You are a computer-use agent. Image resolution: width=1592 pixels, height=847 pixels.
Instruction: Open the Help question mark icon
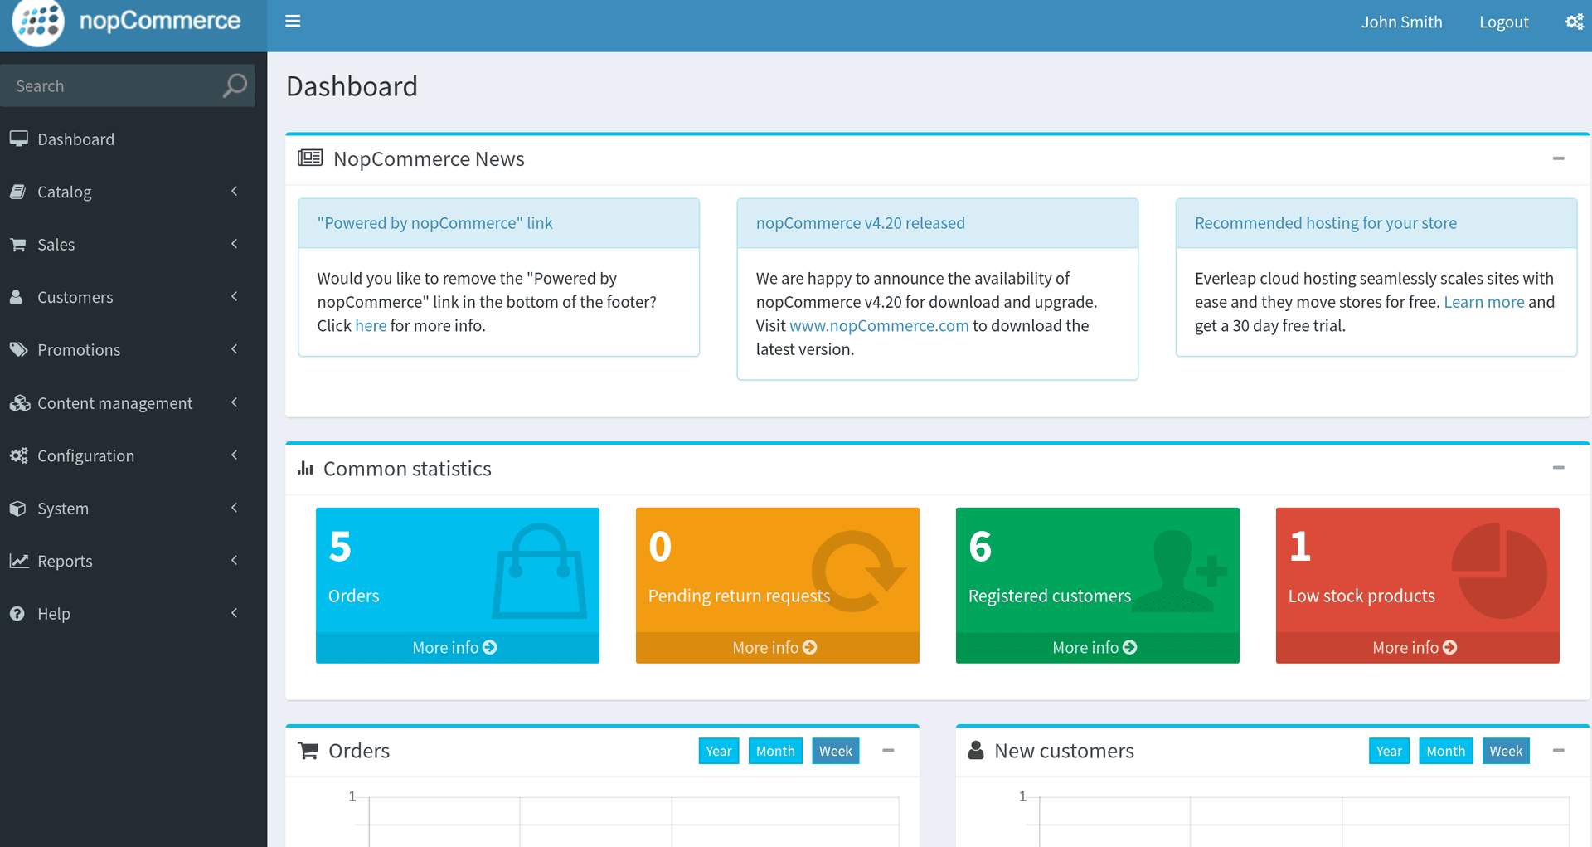coord(17,613)
